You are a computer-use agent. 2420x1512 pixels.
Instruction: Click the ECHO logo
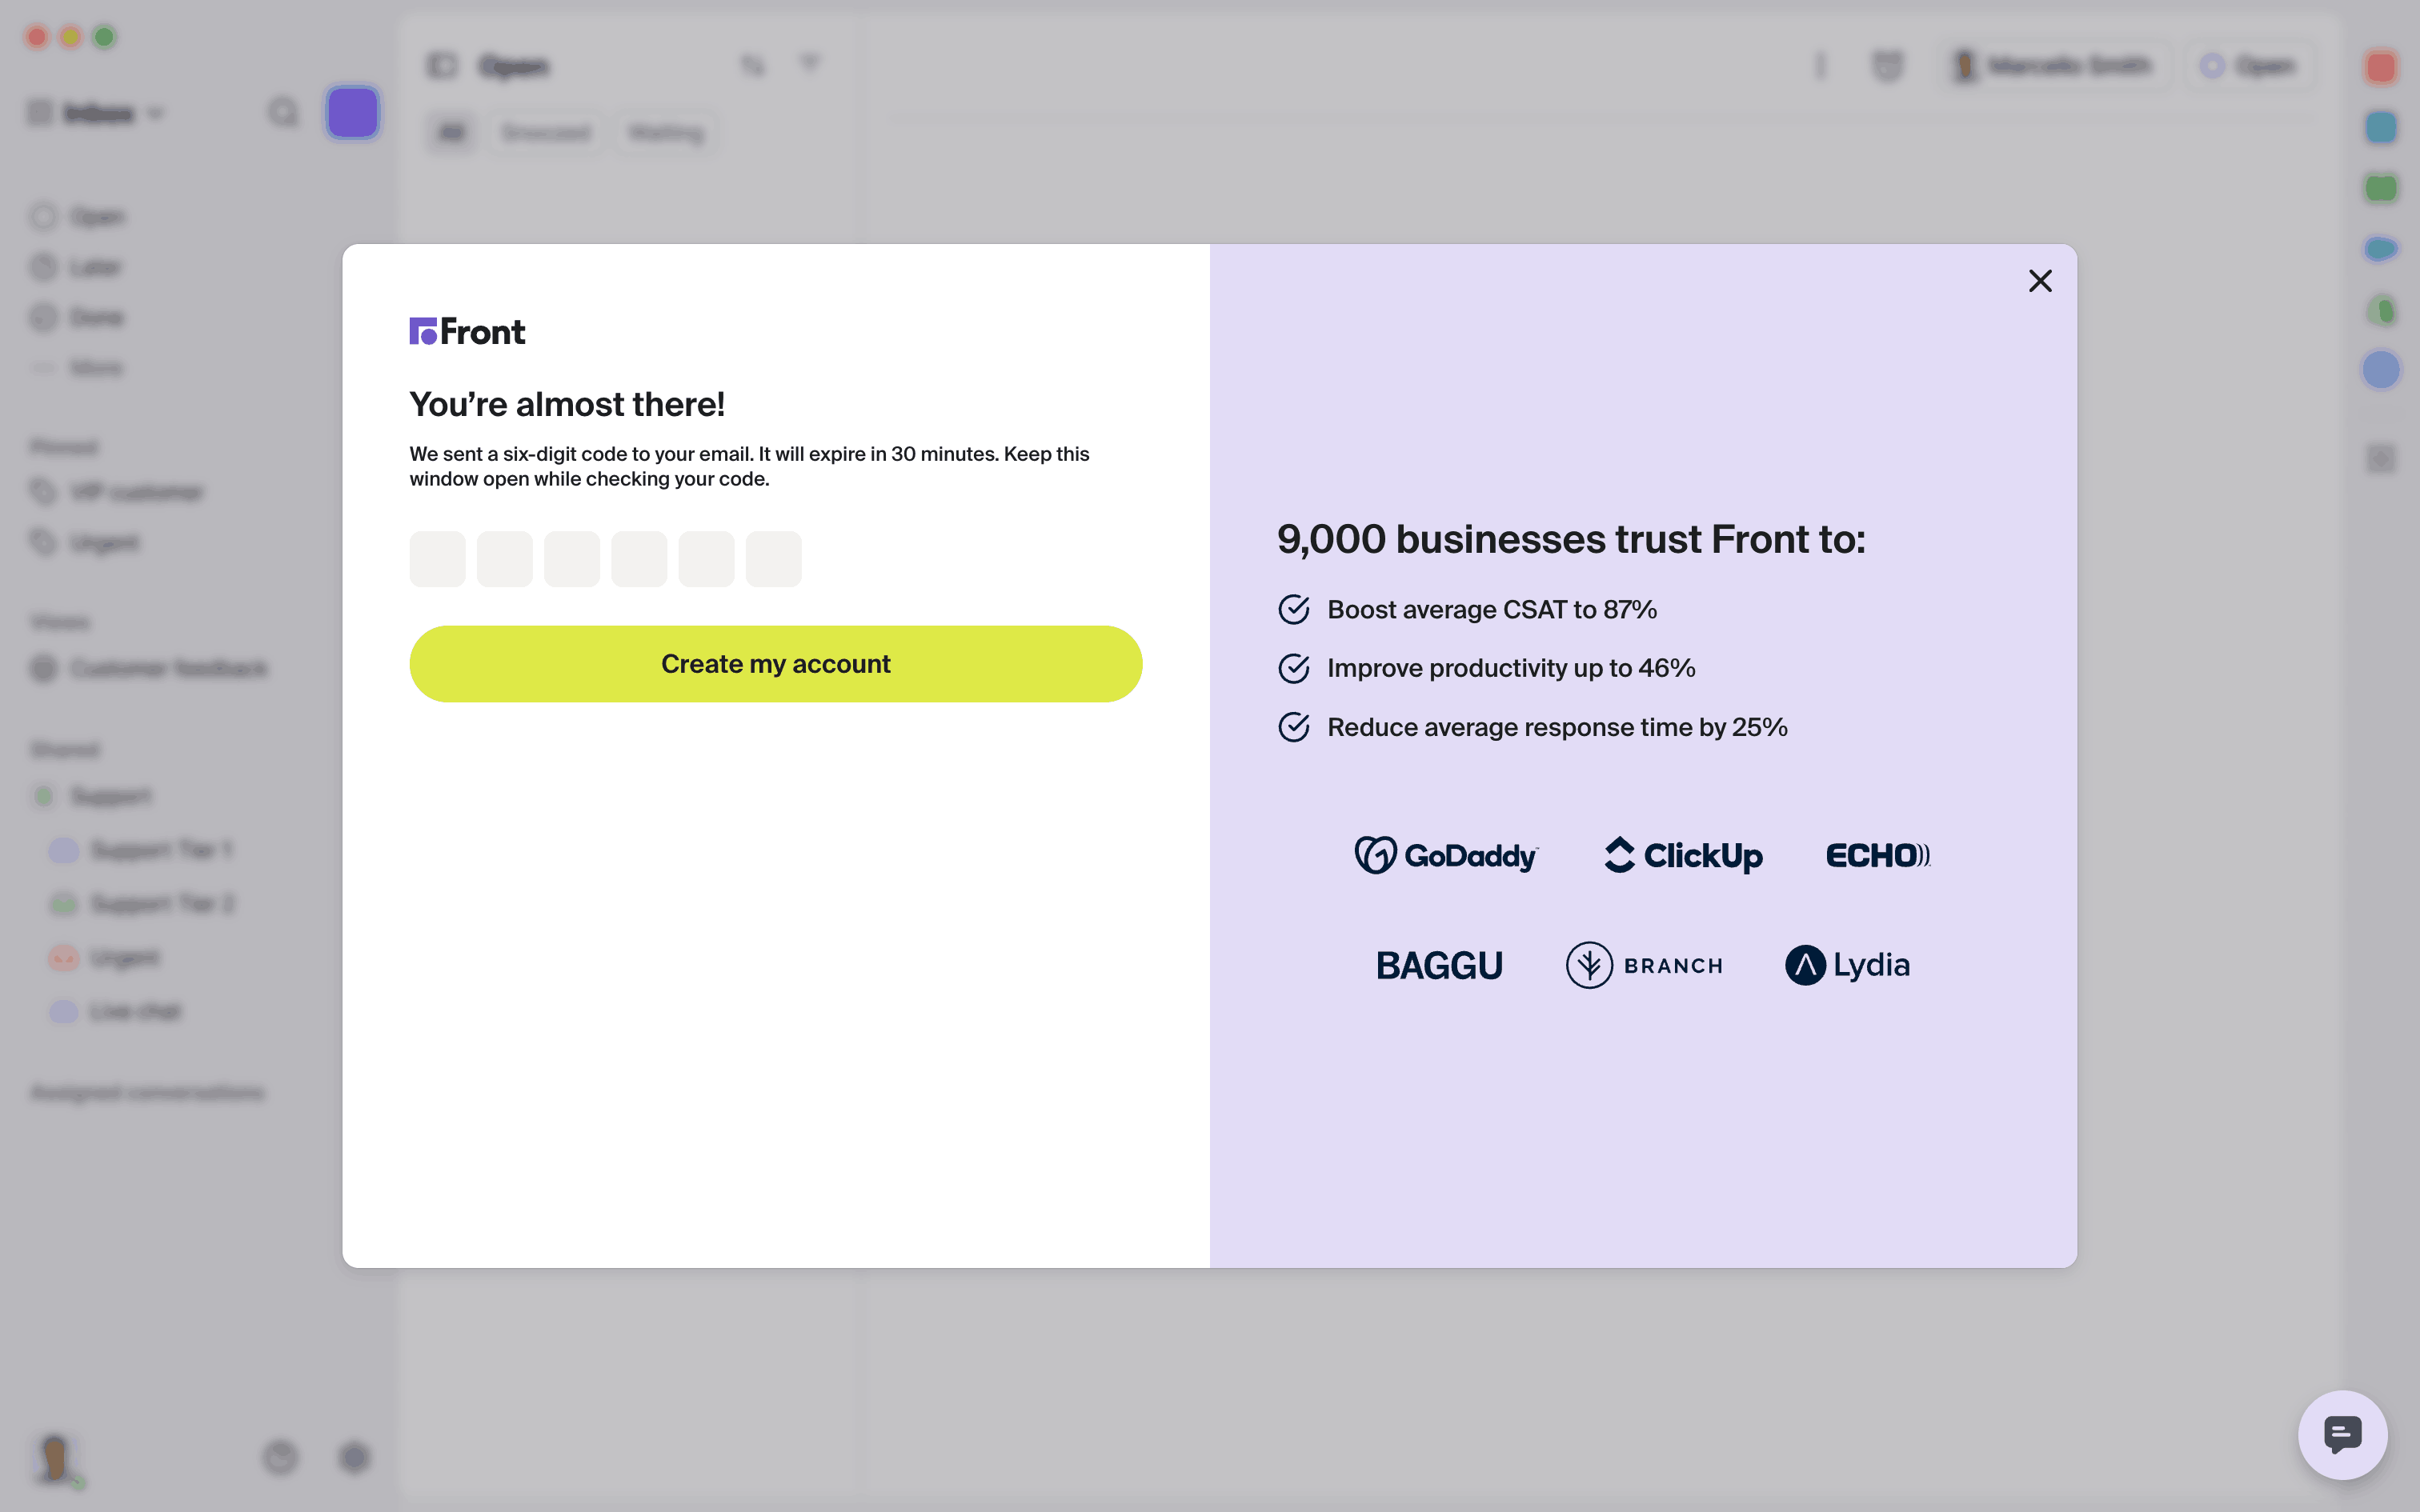(1878, 855)
